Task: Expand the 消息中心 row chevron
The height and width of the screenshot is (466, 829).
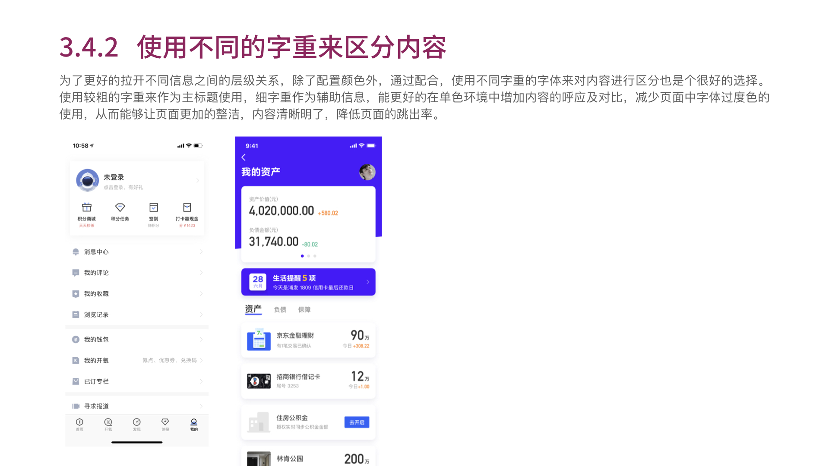Action: 201,252
